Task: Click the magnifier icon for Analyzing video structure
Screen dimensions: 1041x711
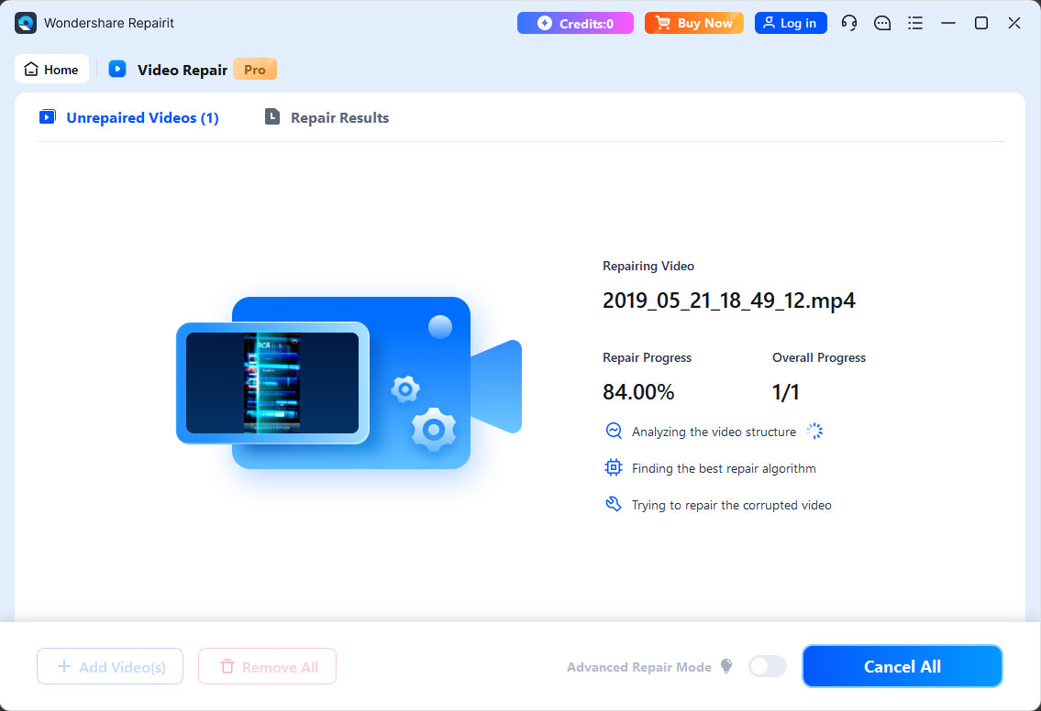Action: [x=613, y=431]
